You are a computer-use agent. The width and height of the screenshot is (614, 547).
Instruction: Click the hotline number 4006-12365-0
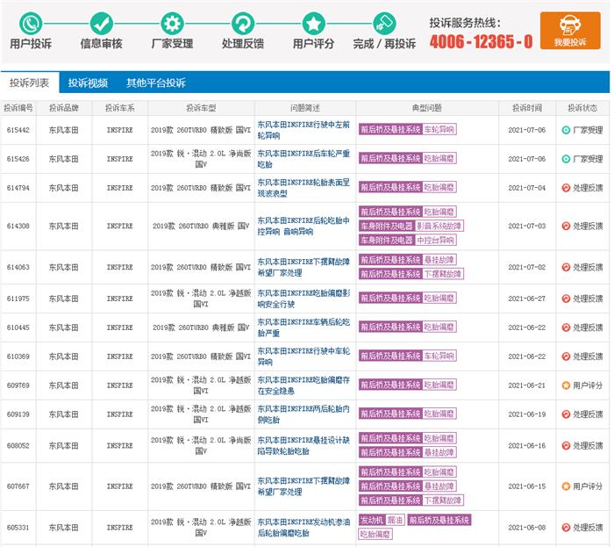481,41
